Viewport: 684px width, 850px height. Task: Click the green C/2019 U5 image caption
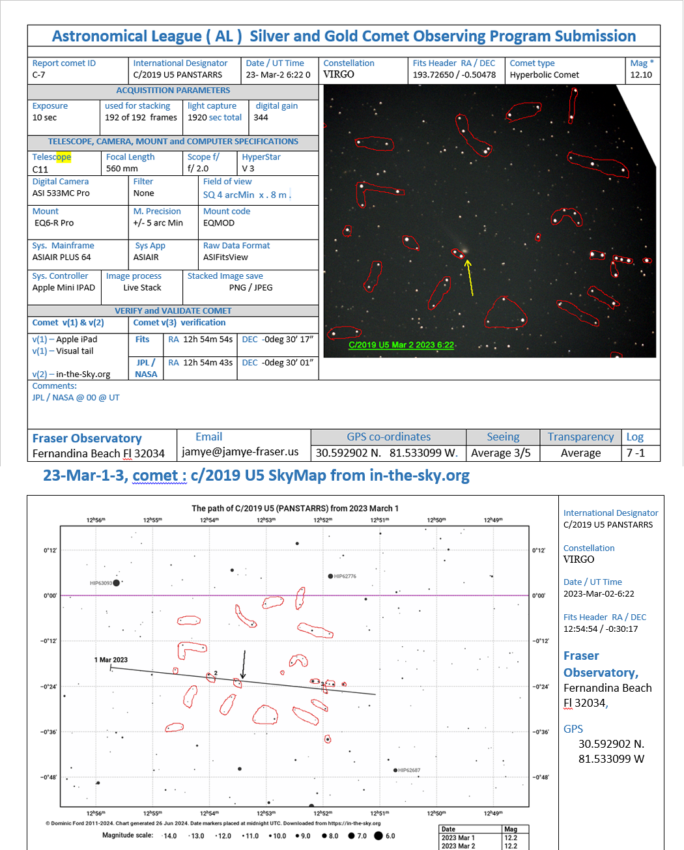(401, 345)
